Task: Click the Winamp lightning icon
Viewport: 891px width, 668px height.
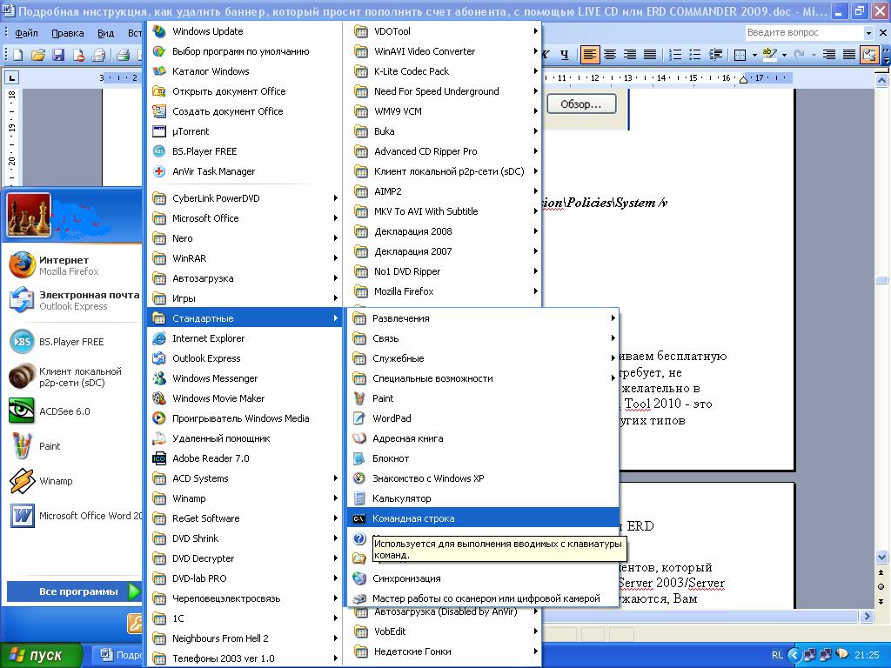Action: pos(22,480)
